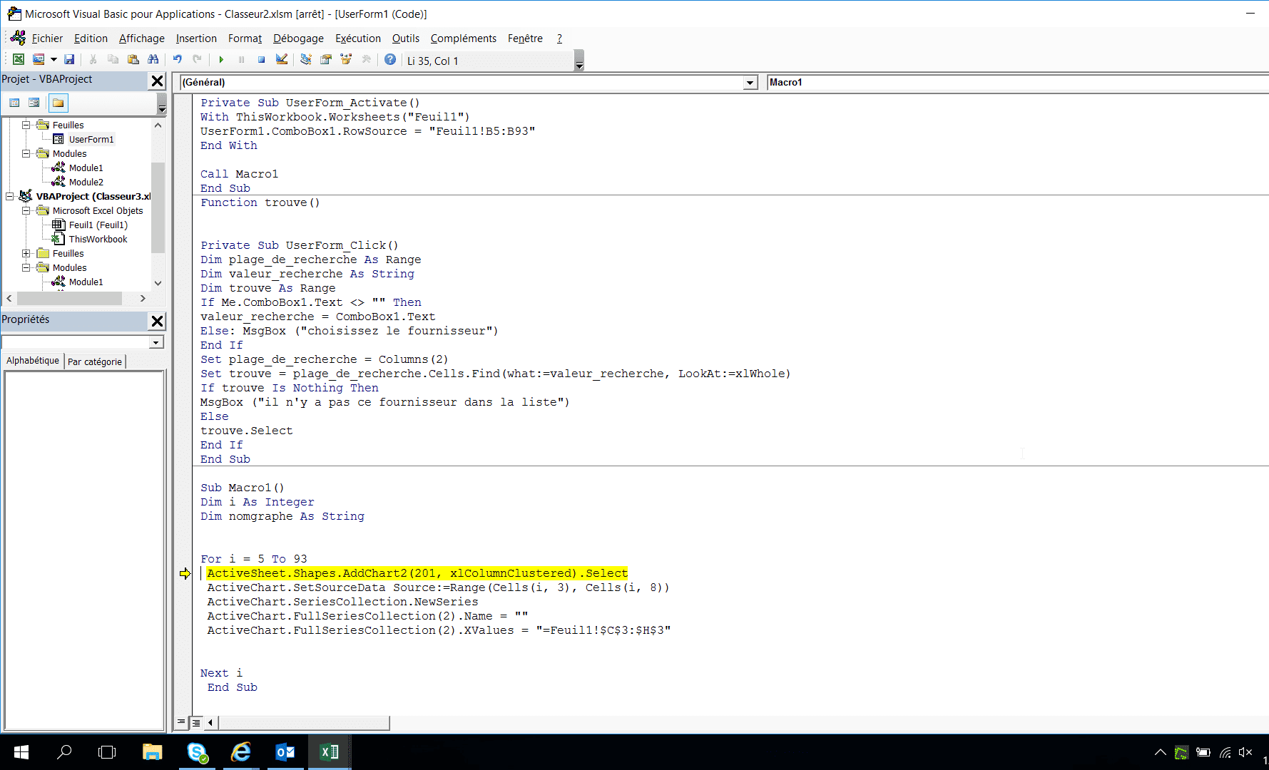1269x770 pixels.
Task: Click the Run Sub (play) toolbar icon
Action: pyautogui.click(x=221, y=60)
